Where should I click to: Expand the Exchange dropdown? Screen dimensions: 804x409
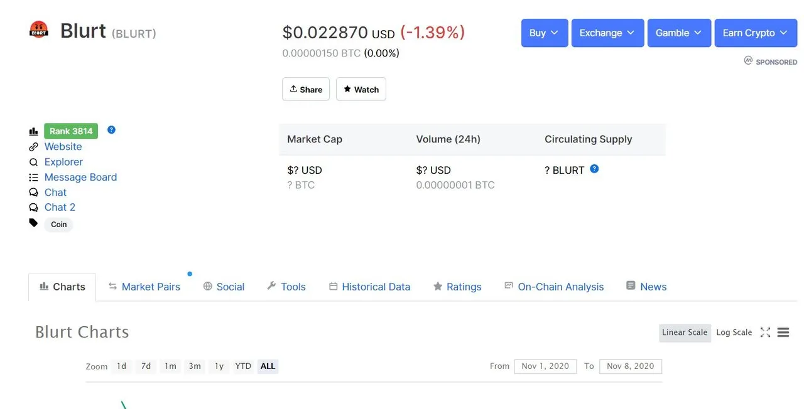tap(607, 33)
